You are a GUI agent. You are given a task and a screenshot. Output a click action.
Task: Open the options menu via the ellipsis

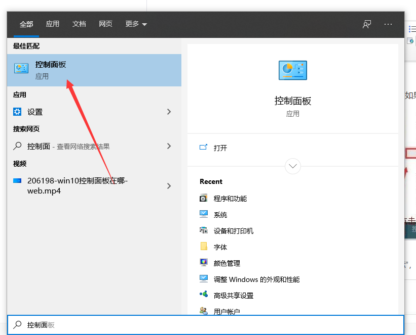[388, 24]
